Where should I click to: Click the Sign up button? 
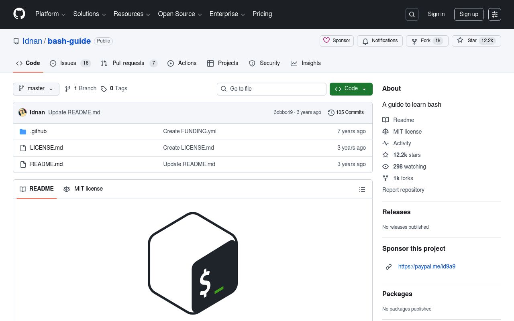point(469,14)
